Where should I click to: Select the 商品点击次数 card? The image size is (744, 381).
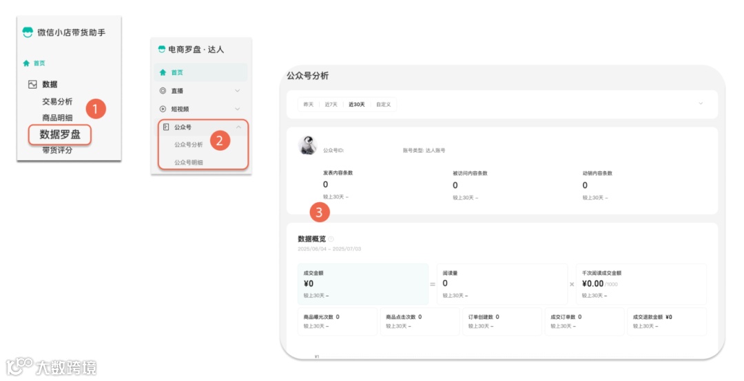pyautogui.click(x=420, y=321)
